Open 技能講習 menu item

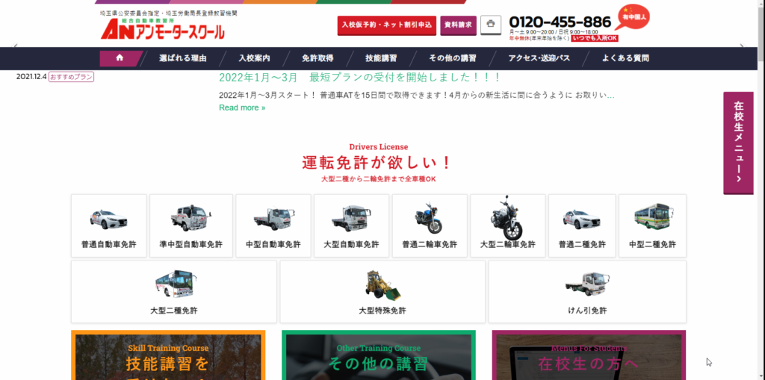(381, 58)
